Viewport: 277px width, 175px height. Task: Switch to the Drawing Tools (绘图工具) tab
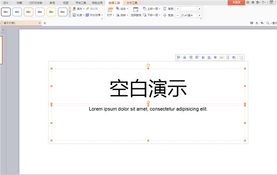coord(114,3)
